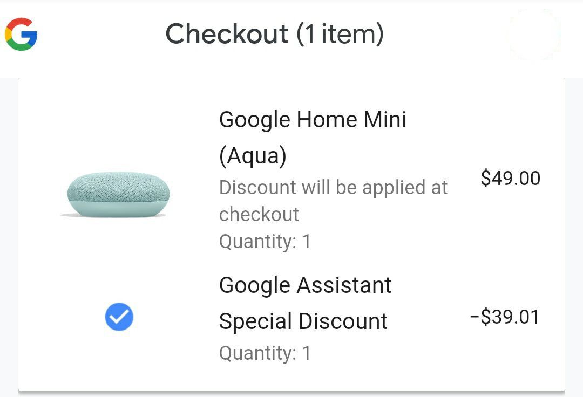Click the Google Assistant Special Discount label
This screenshot has width=583, height=397.
pyautogui.click(x=305, y=302)
